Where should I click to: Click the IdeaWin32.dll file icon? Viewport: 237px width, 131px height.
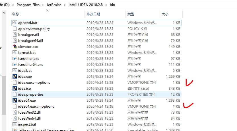pos(15,112)
